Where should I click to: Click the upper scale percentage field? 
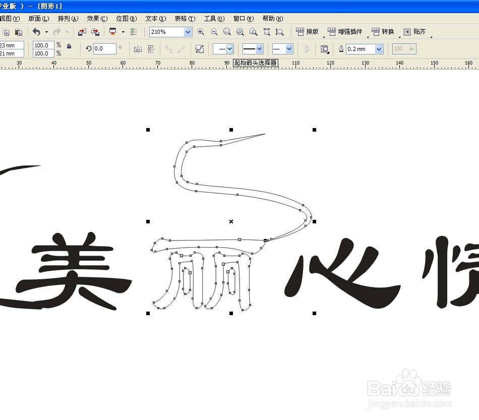(43, 45)
